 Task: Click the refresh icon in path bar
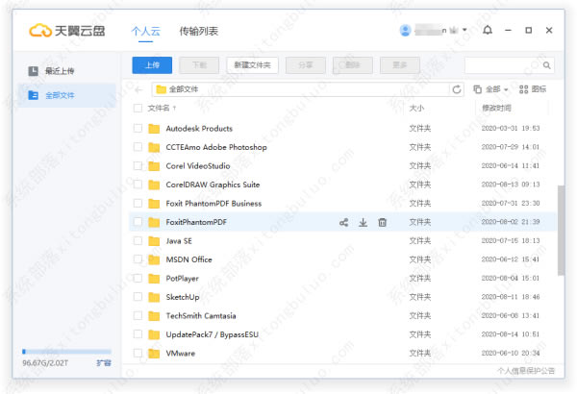click(x=457, y=89)
